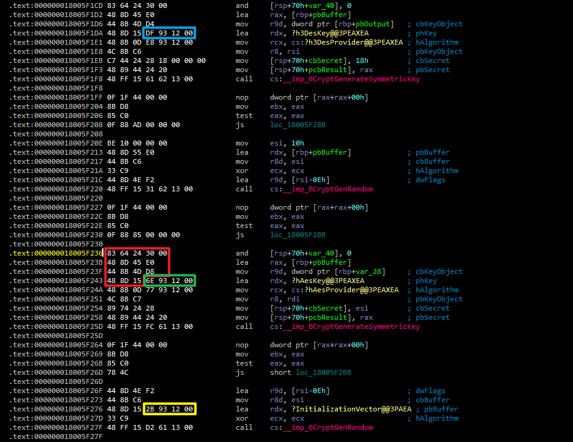Viewport: 573px width, 442px height.
Task: Click hex bytes 6E 93 12 00
Action: (169, 281)
